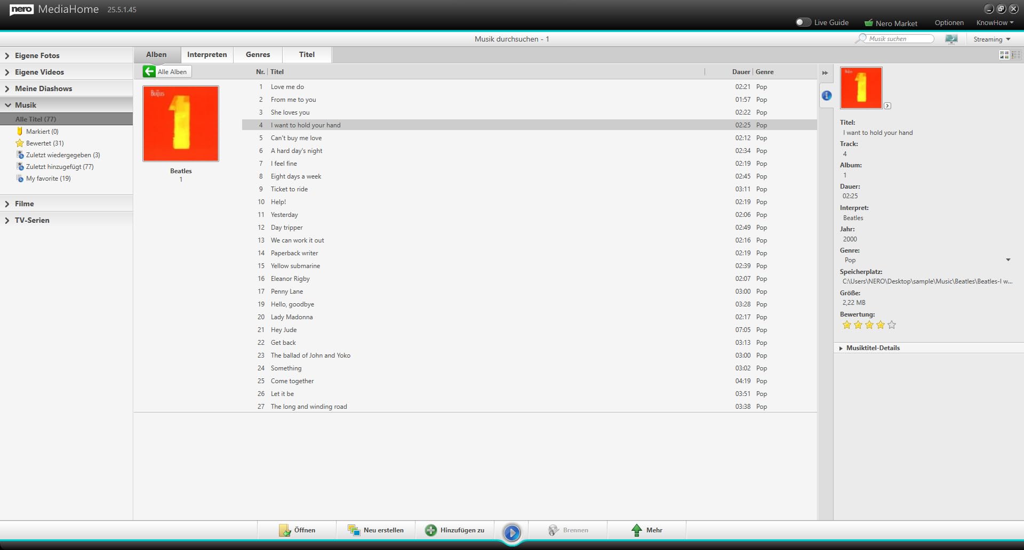Click the TV monitor playback device icon
This screenshot has height=550, width=1024.
(x=951, y=39)
